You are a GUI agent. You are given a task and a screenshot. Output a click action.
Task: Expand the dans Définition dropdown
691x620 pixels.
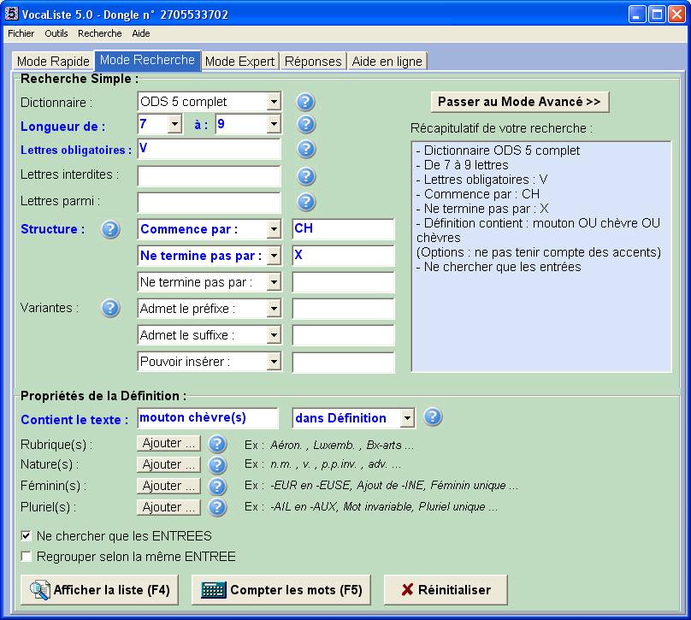[x=408, y=417]
